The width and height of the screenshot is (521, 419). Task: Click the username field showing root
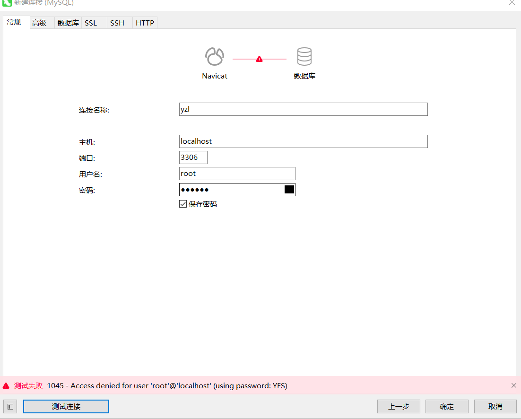coord(237,174)
